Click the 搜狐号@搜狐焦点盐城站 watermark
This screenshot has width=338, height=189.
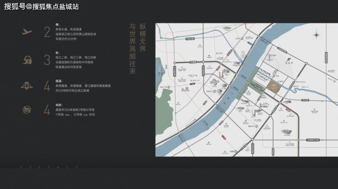(x=41, y=6)
